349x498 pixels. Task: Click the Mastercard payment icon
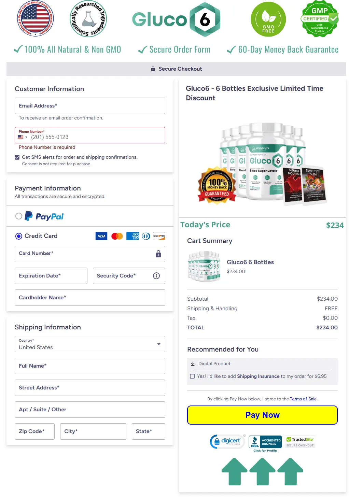pyautogui.click(x=117, y=236)
